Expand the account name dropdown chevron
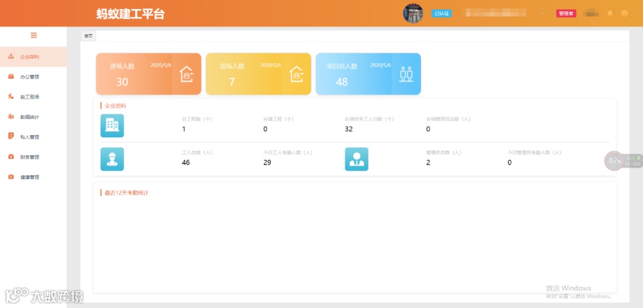This screenshot has height=308, width=643. pos(542,14)
